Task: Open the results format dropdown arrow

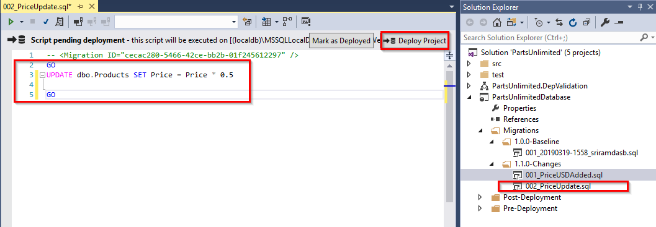Action: [x=277, y=22]
